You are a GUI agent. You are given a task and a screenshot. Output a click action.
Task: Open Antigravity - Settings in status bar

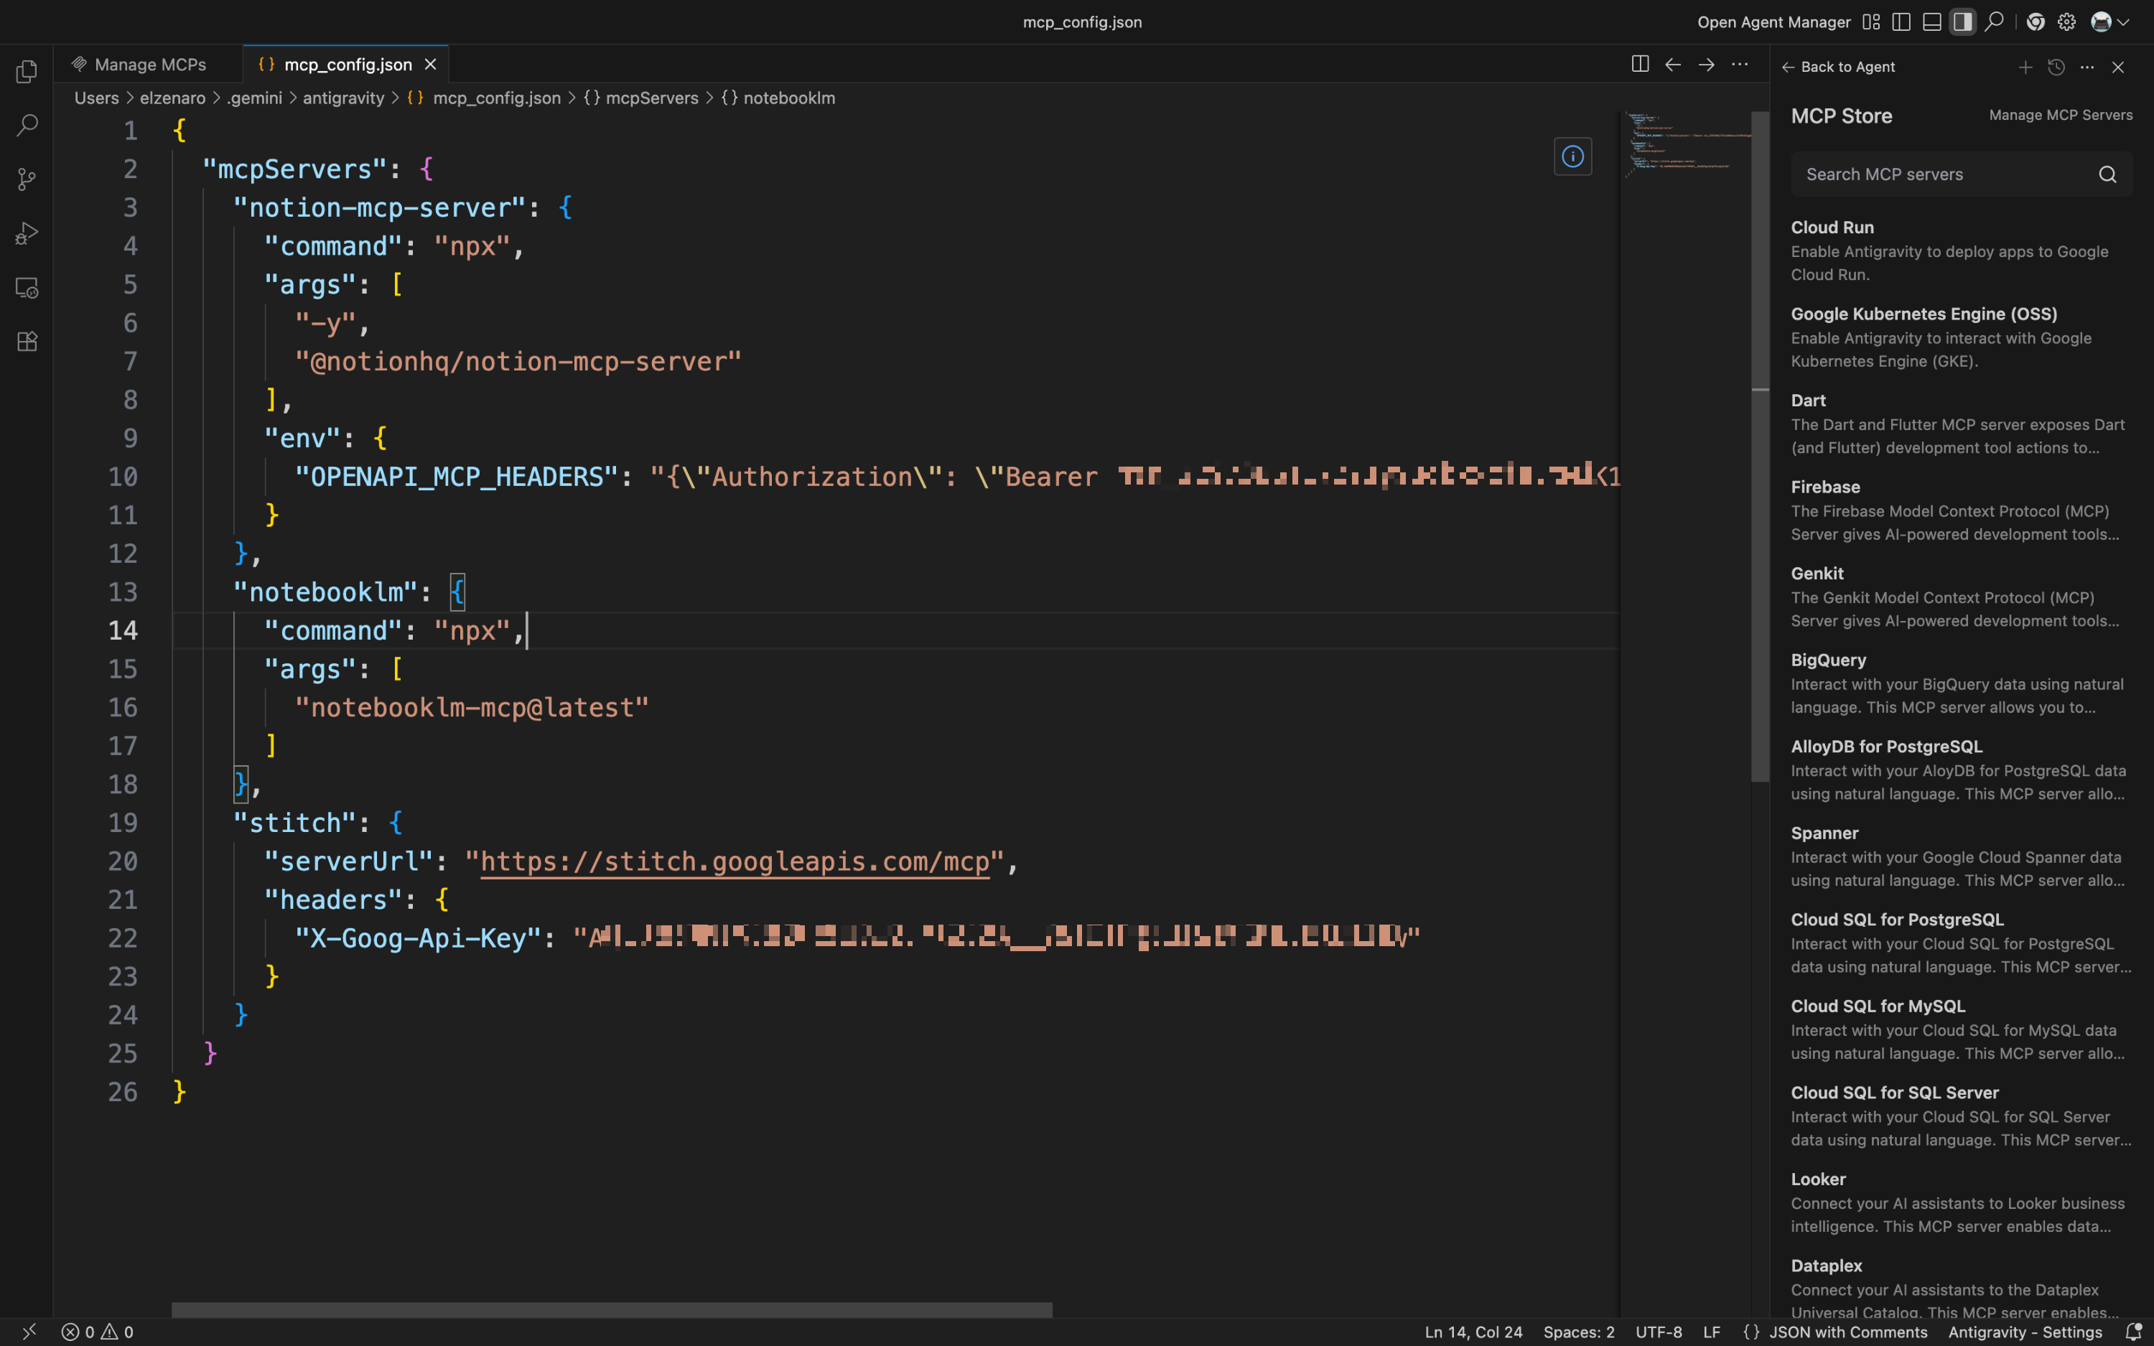pos(2025,1332)
